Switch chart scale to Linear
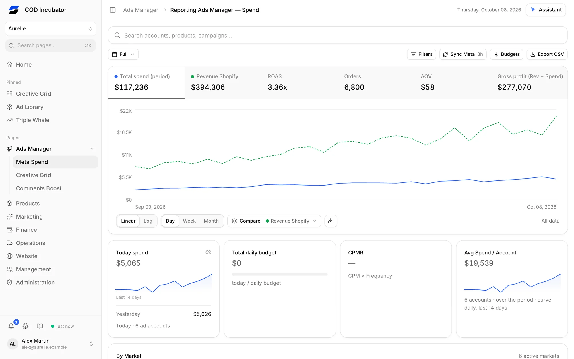The height and width of the screenshot is (359, 574). coord(128,221)
